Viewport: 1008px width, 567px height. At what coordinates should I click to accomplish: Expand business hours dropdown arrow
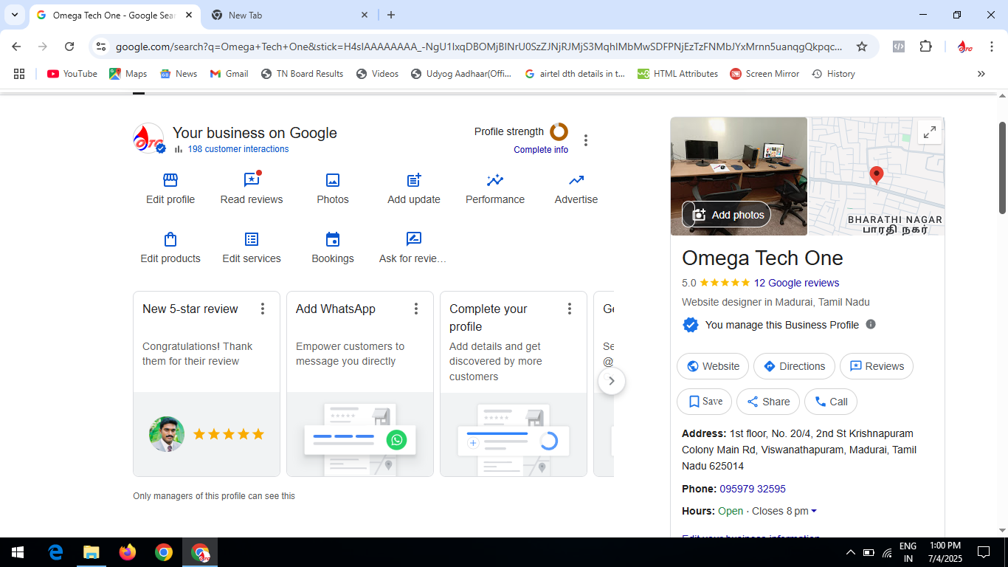point(814,511)
